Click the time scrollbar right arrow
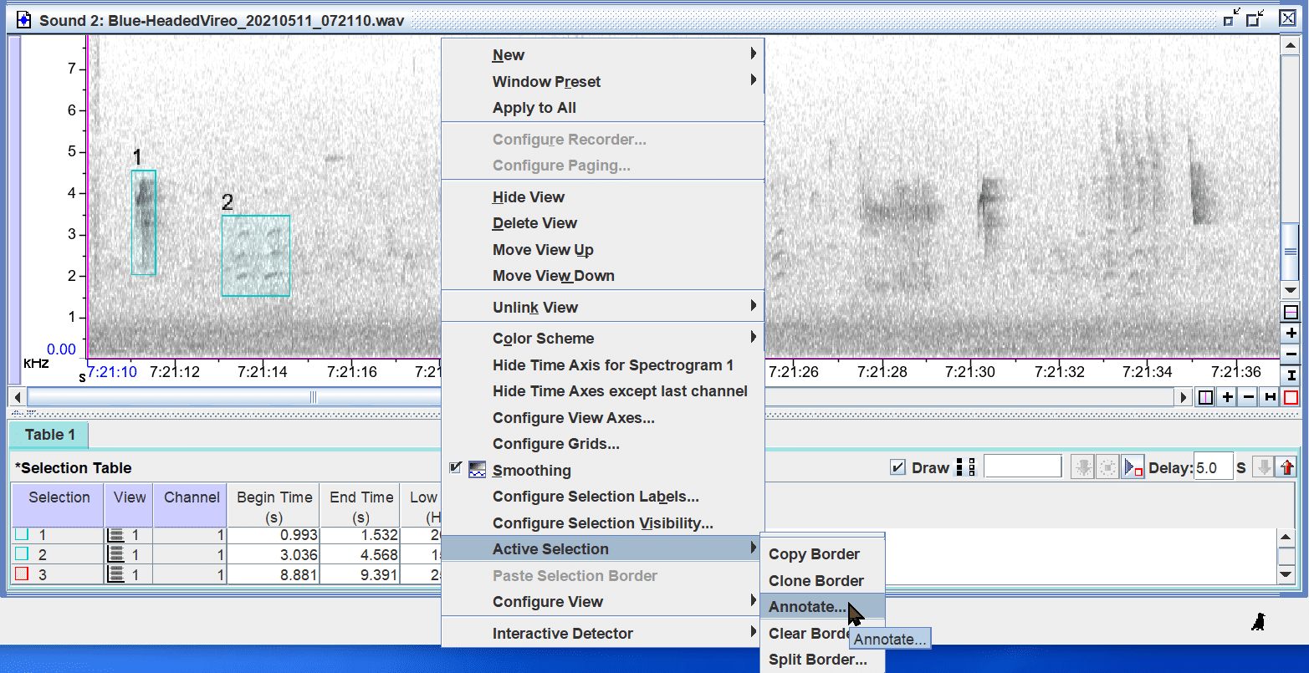This screenshot has height=673, width=1309. pos(1184,397)
